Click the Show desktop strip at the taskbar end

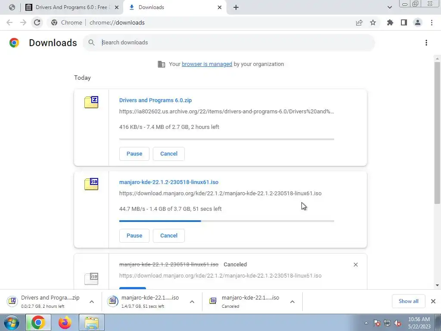pyautogui.click(x=438, y=322)
